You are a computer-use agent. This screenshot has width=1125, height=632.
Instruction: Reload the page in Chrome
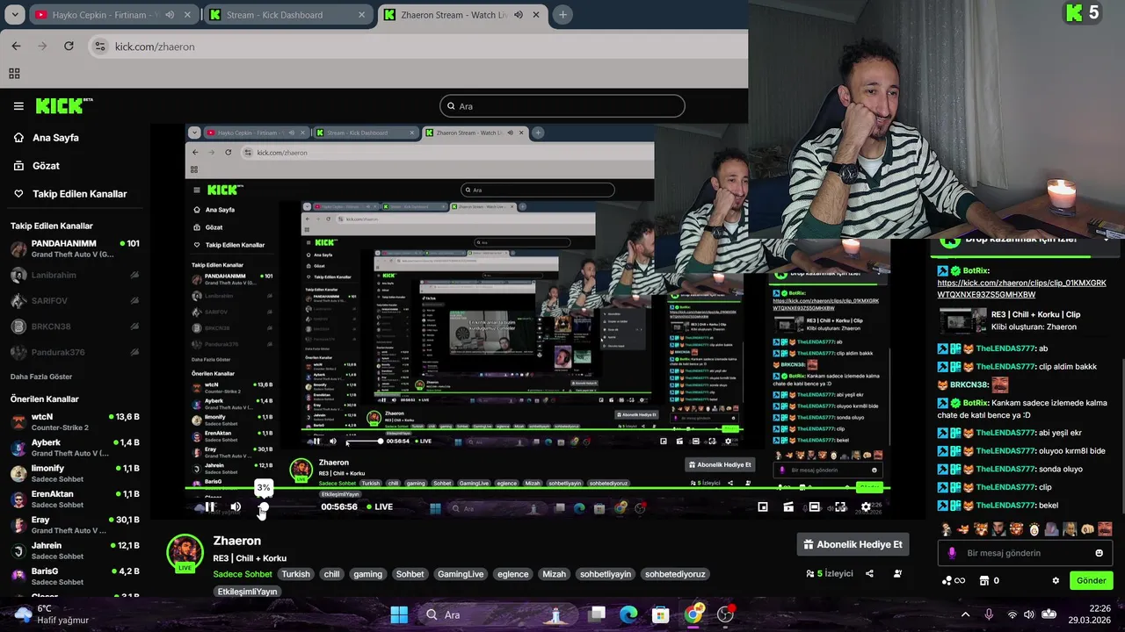(x=69, y=46)
